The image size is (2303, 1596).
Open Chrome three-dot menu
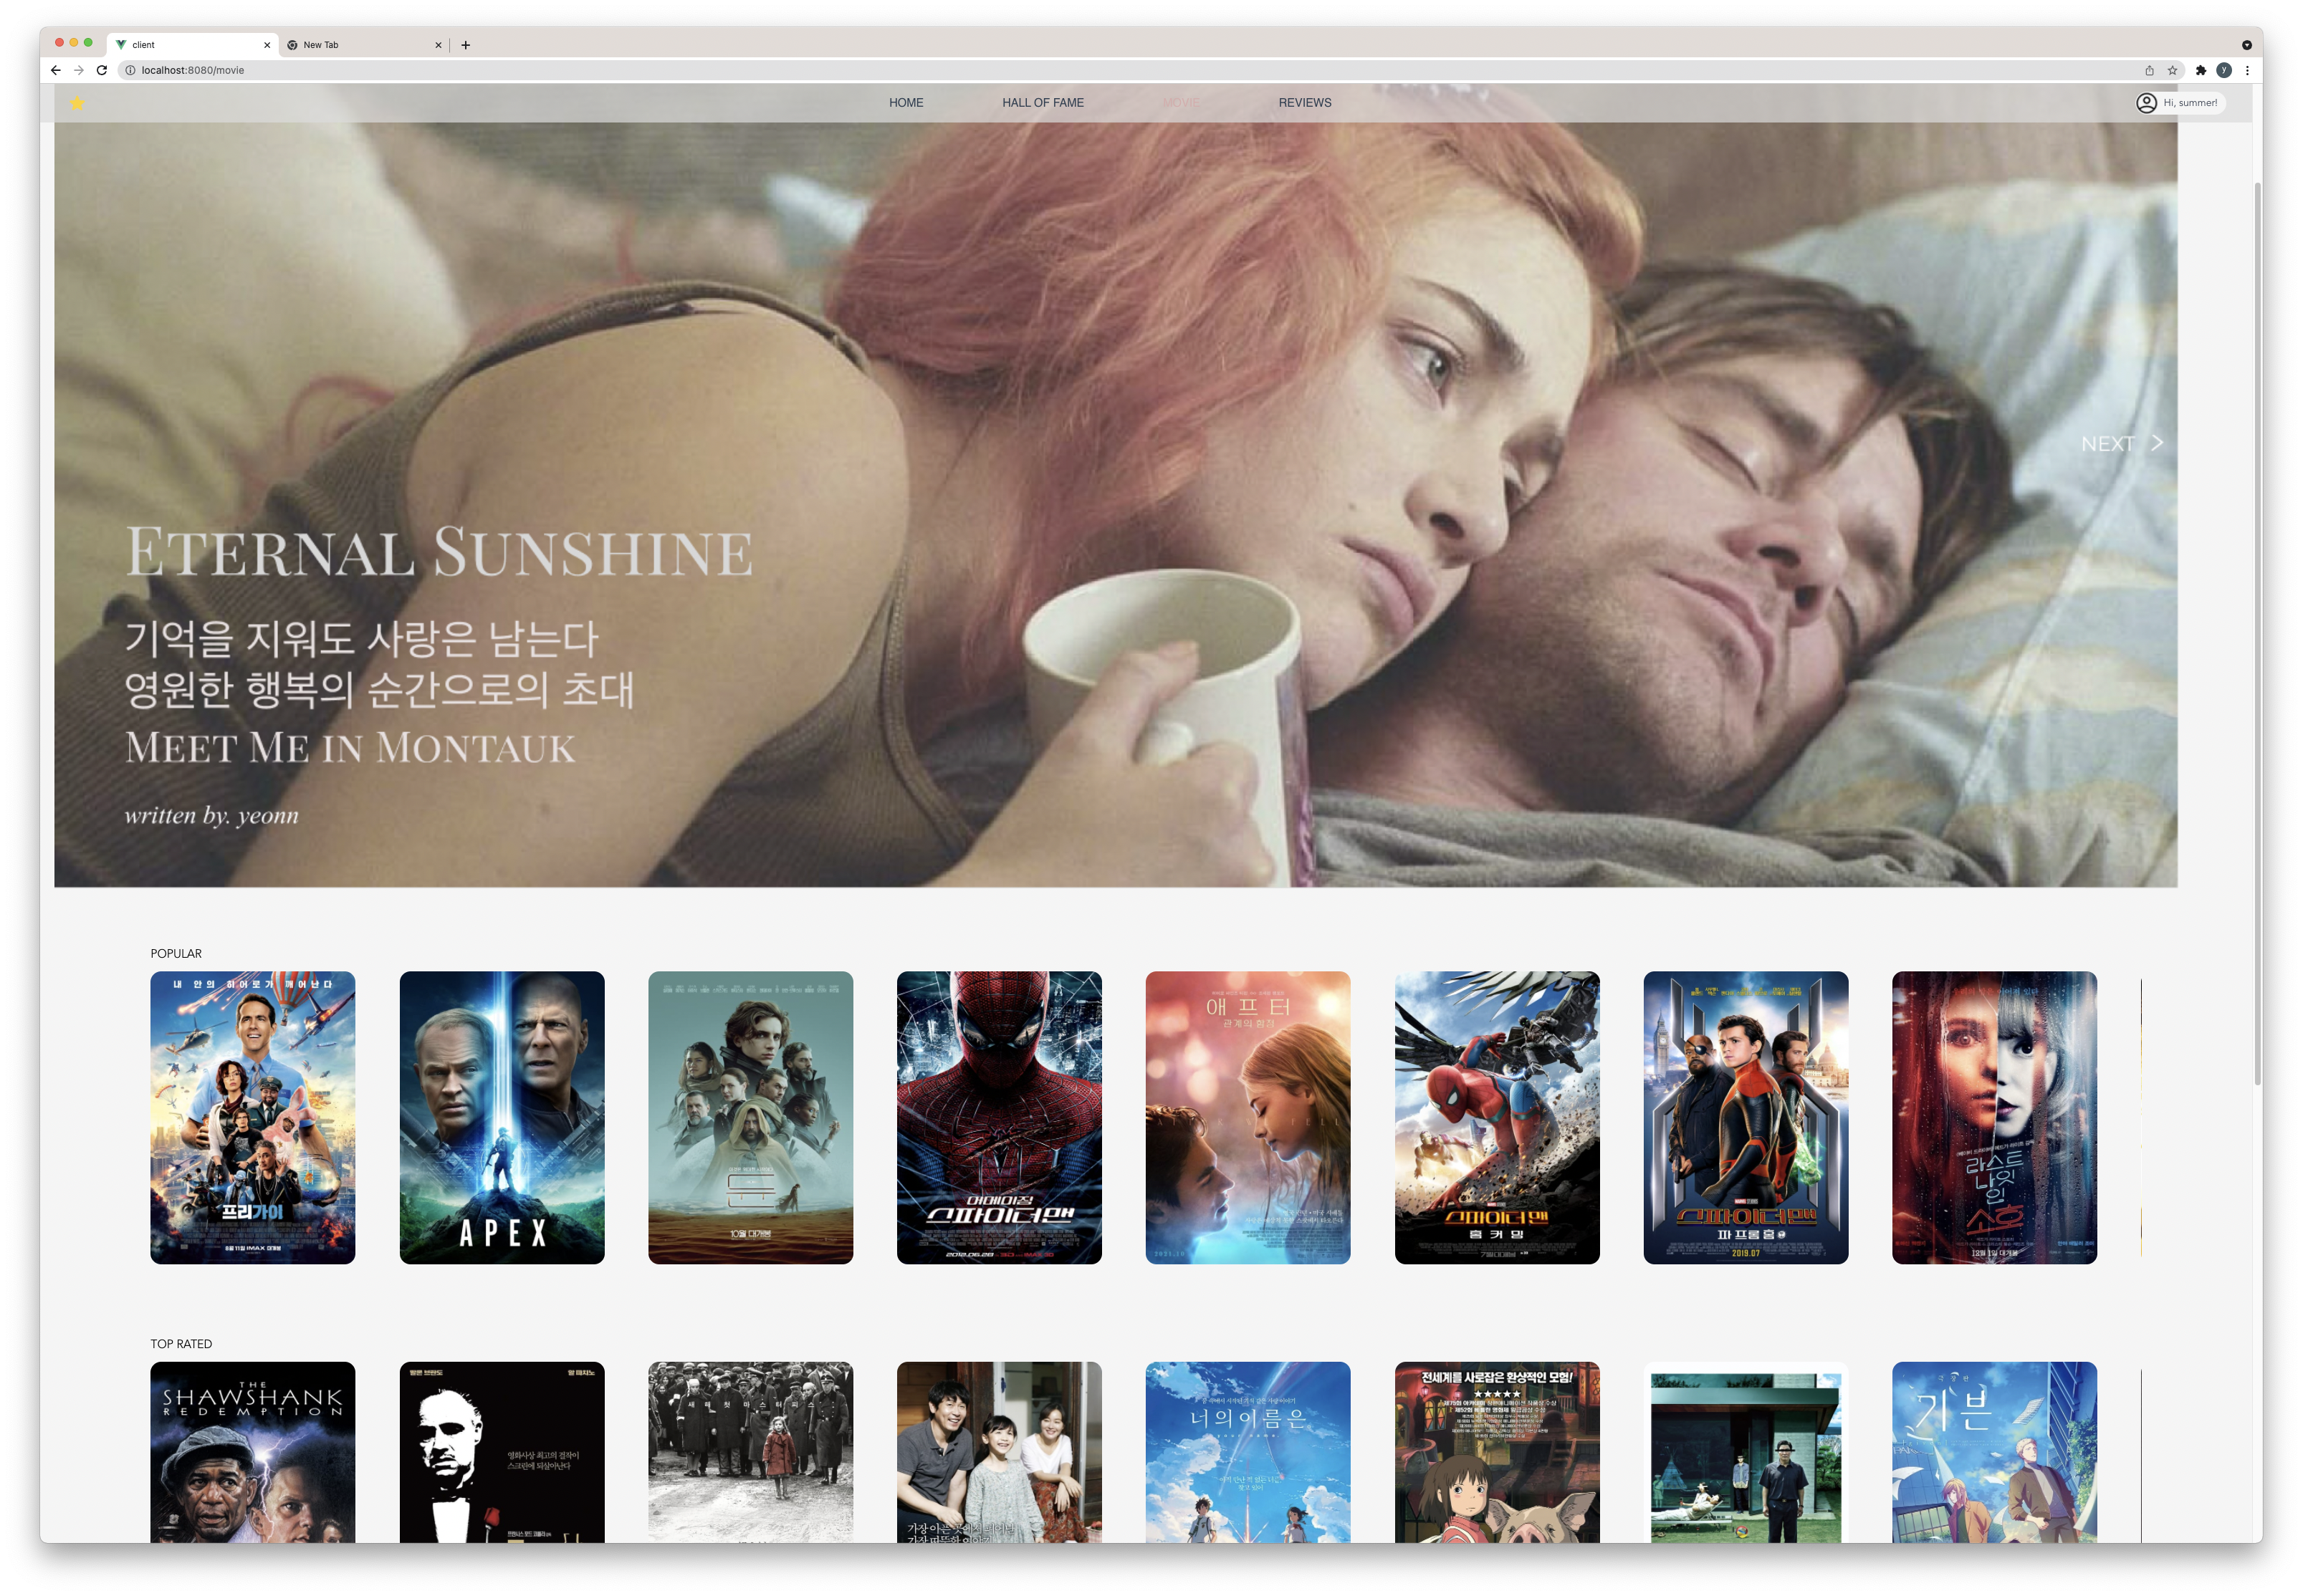coord(2247,70)
